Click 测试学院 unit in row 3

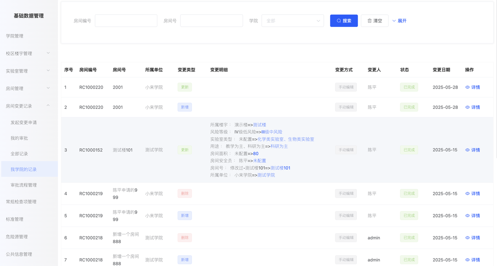[x=154, y=150]
